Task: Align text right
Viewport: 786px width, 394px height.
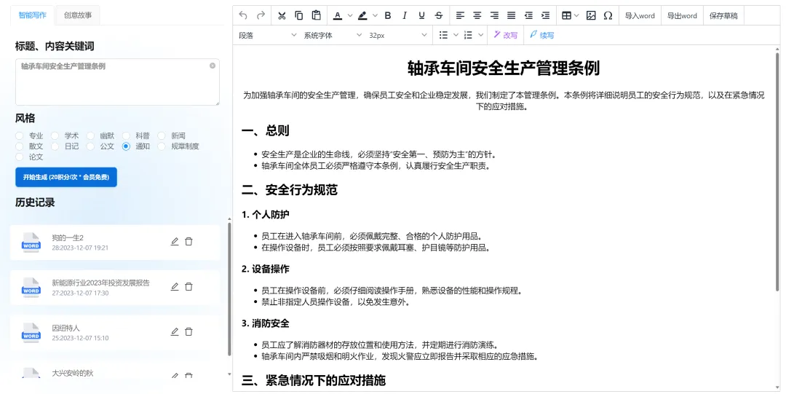Action: click(494, 15)
